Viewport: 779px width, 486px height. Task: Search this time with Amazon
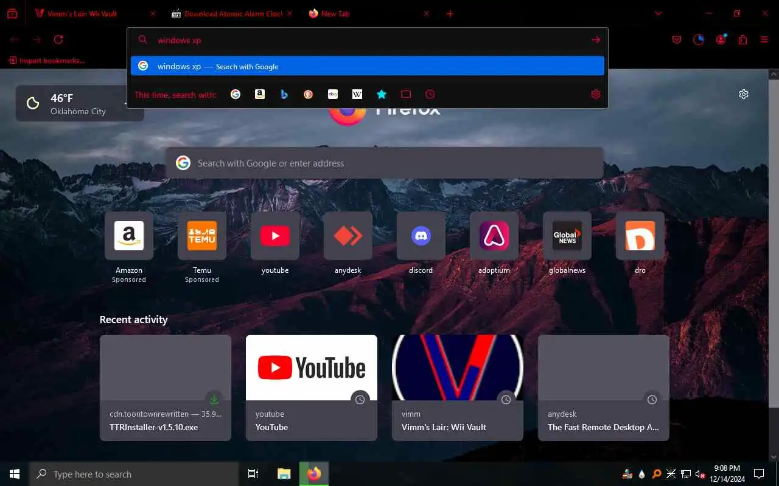(x=260, y=94)
